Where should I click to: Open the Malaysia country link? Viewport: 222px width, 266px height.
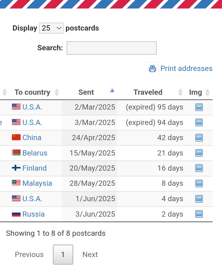coord(37,183)
